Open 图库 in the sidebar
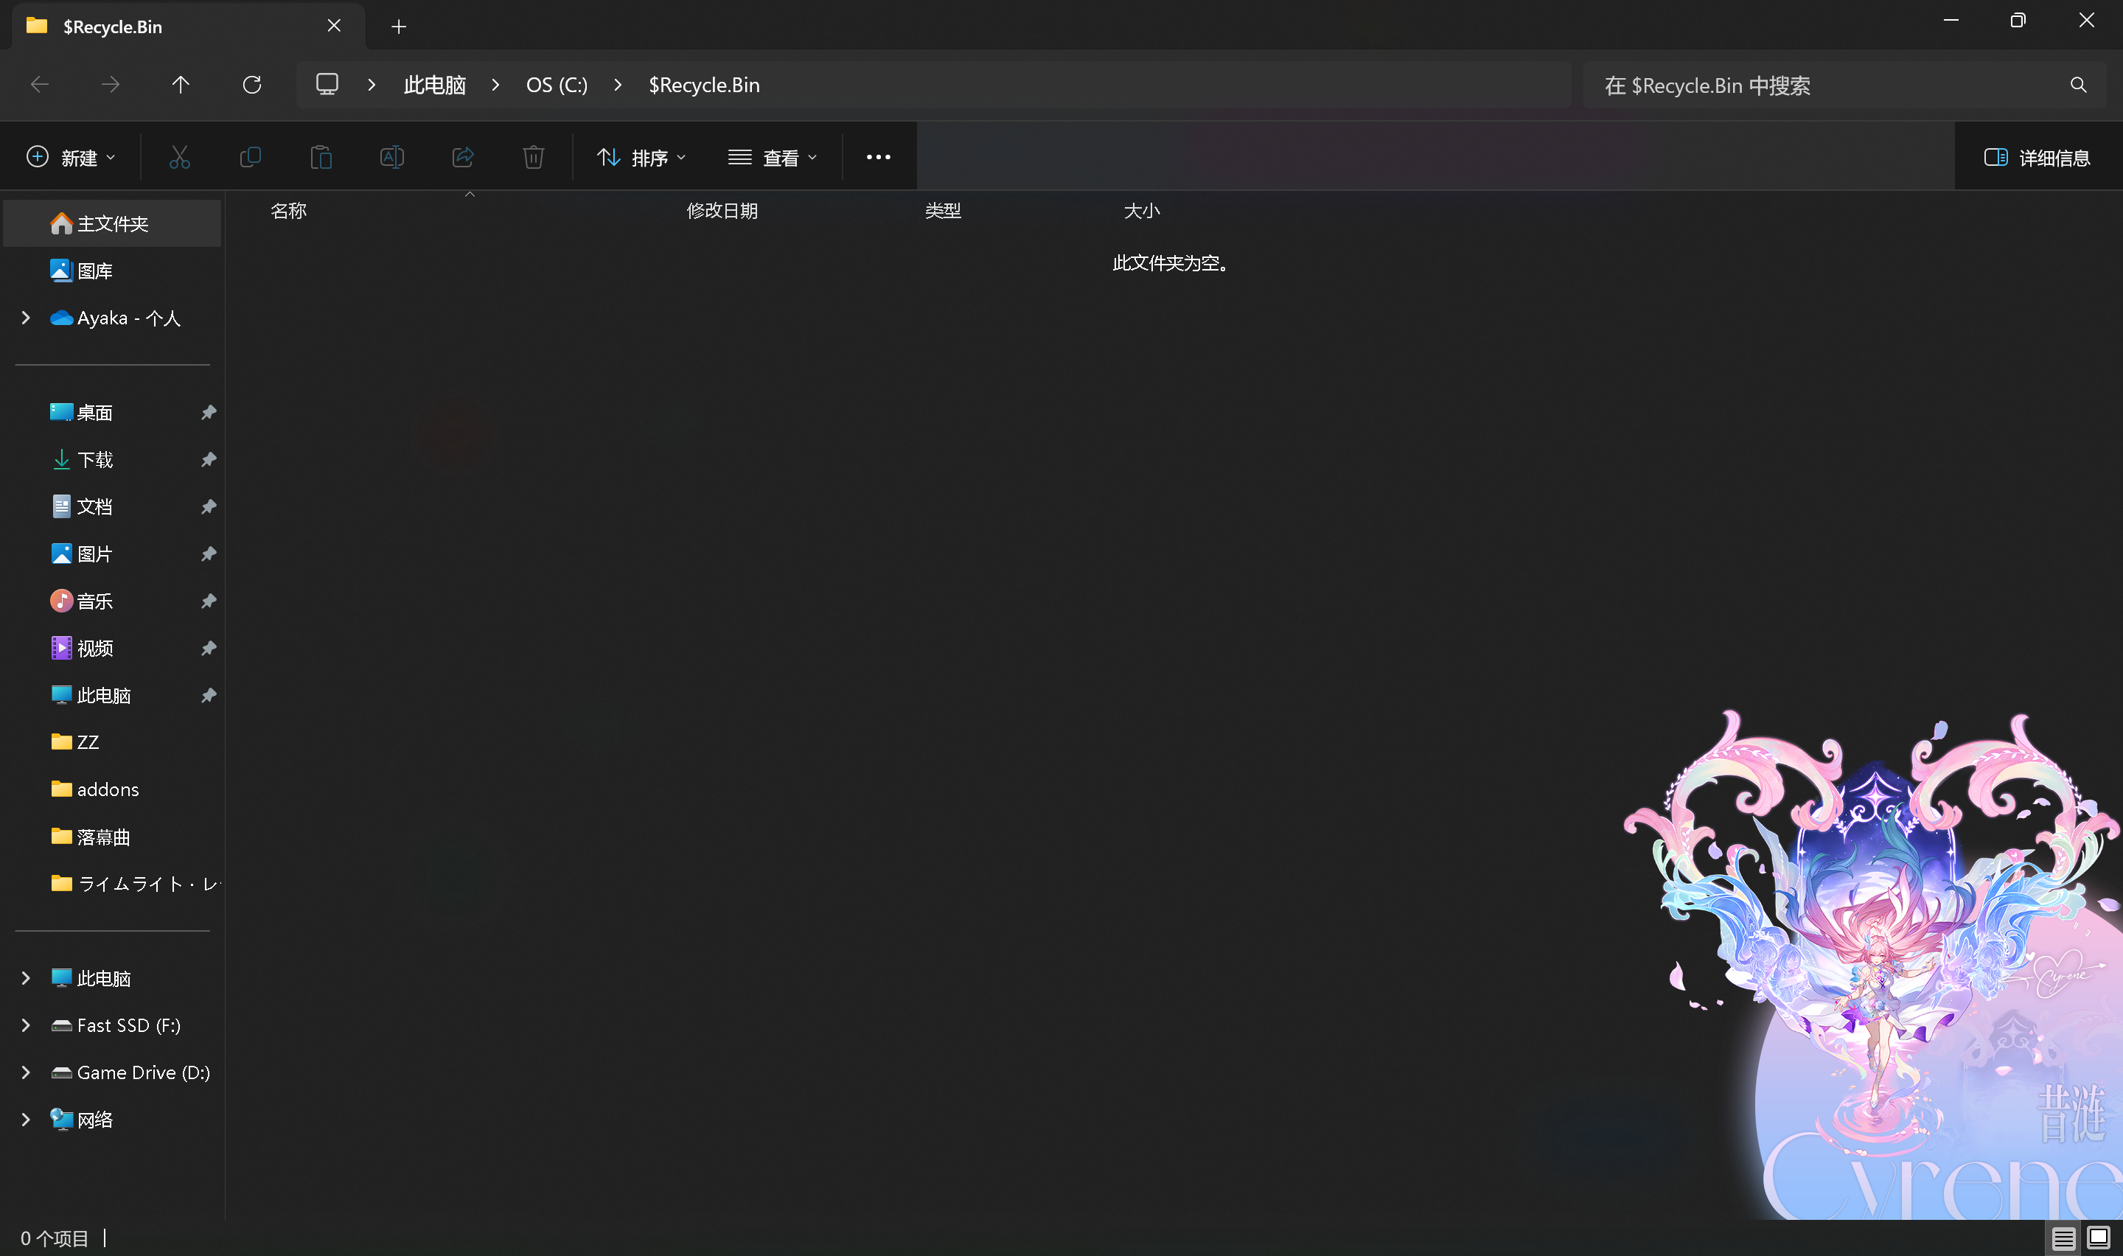 [113, 271]
